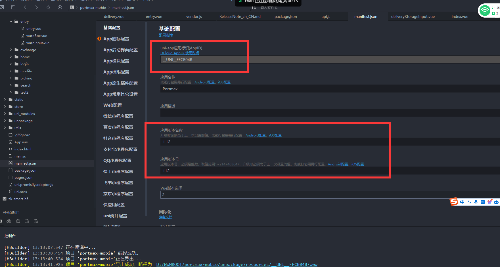
Task: Go forward with the right arrow icon
Action: click(x=37, y=7)
